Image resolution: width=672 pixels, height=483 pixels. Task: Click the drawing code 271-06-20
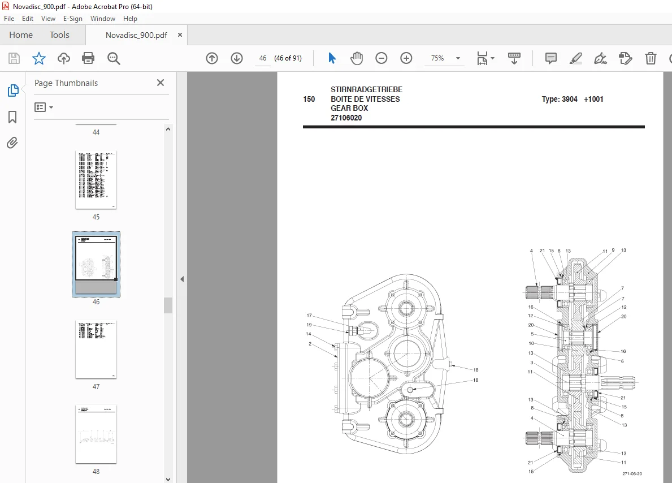[x=632, y=473]
